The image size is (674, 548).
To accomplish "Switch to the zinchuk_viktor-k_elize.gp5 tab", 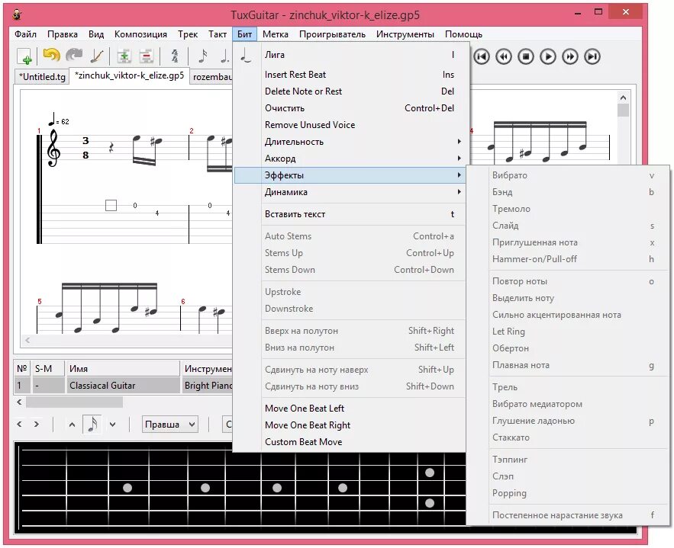I will coord(130,75).
